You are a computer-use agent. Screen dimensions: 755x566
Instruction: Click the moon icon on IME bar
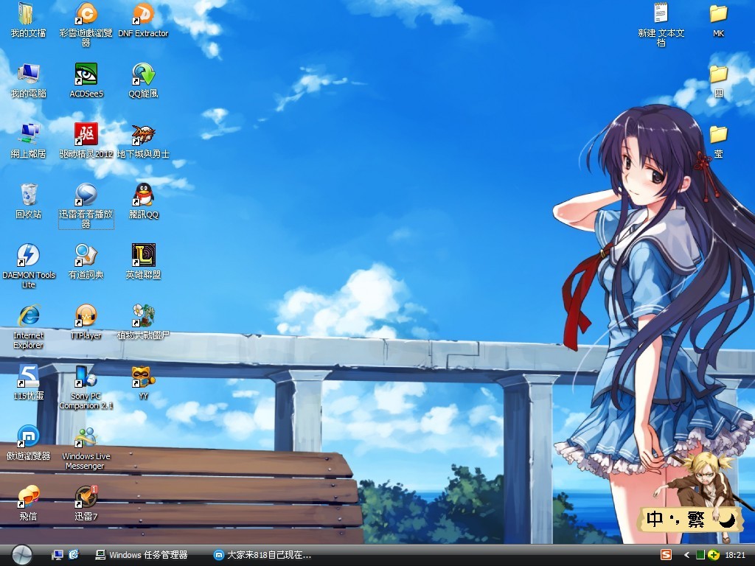(726, 519)
